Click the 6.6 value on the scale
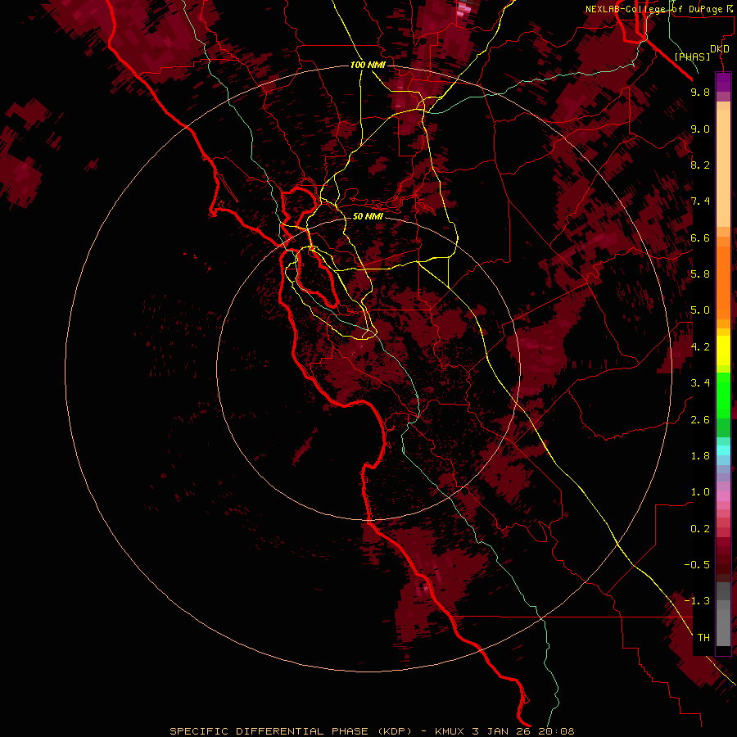Image resolution: width=737 pixels, height=737 pixels. pyautogui.click(x=700, y=237)
